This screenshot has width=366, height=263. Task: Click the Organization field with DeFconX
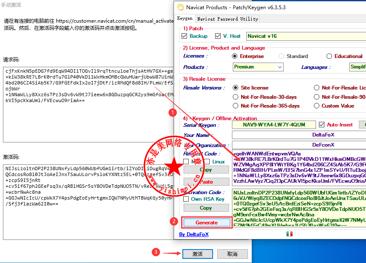(x=299, y=145)
